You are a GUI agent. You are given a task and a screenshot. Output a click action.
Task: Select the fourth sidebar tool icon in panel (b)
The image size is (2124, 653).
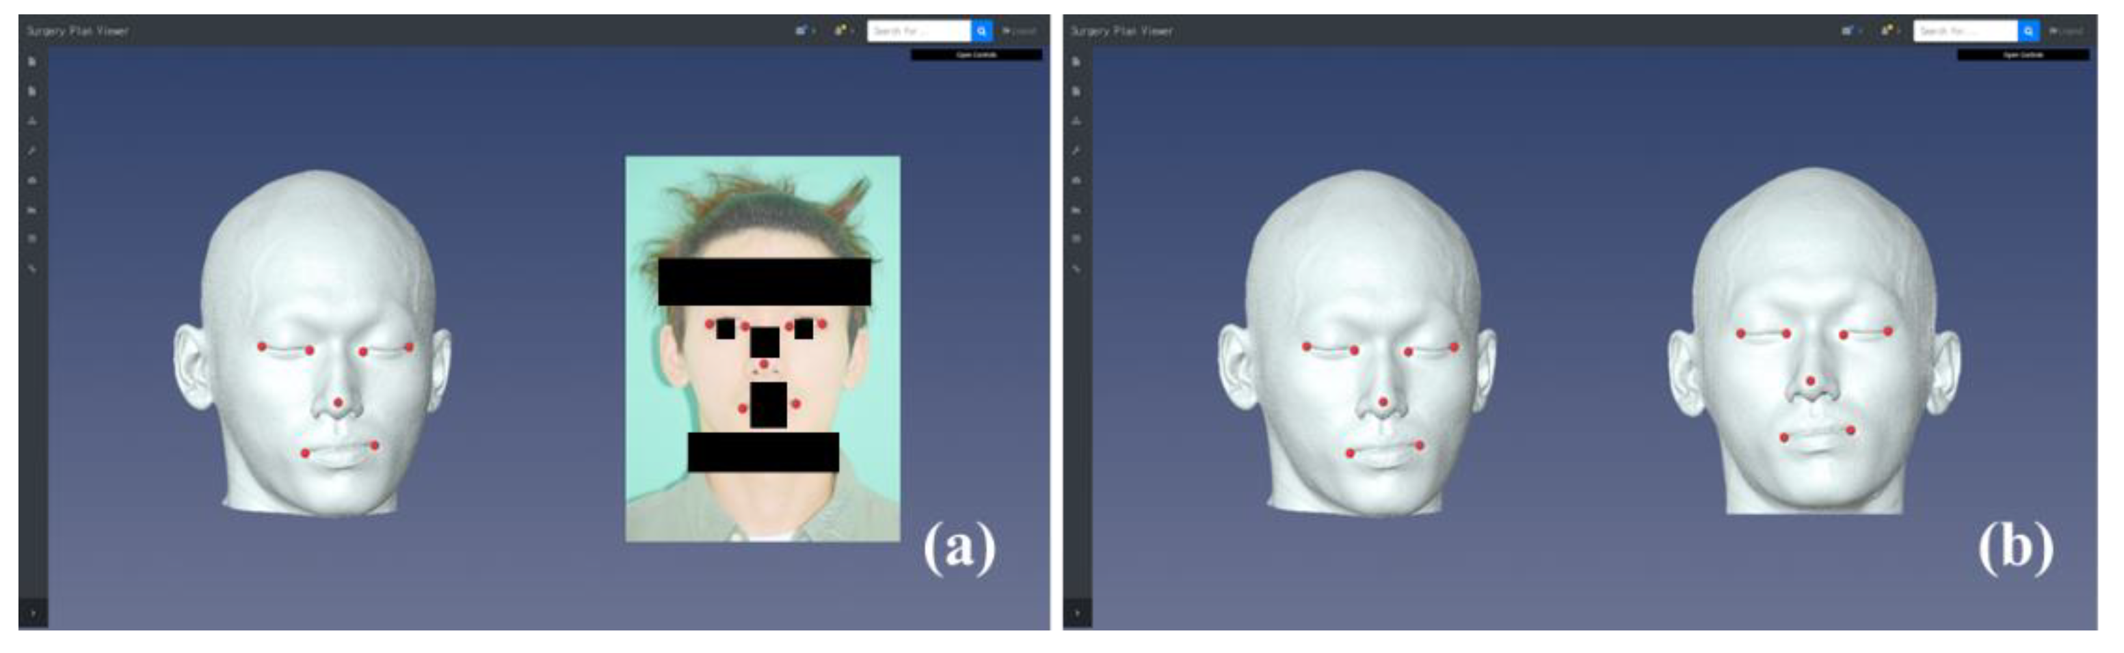point(1076,151)
